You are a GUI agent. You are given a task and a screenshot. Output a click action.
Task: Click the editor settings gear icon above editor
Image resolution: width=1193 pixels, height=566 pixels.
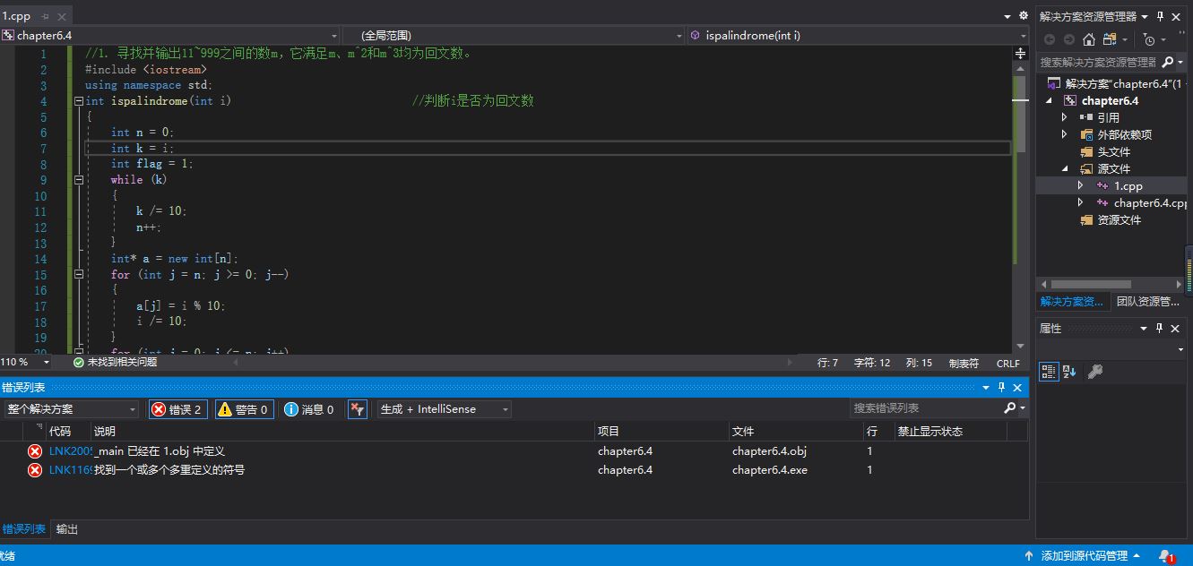[x=1024, y=16]
